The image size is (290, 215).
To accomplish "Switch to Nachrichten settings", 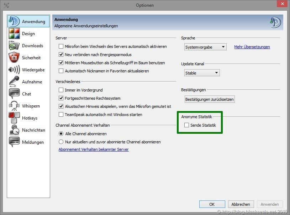I will (x=28, y=130).
